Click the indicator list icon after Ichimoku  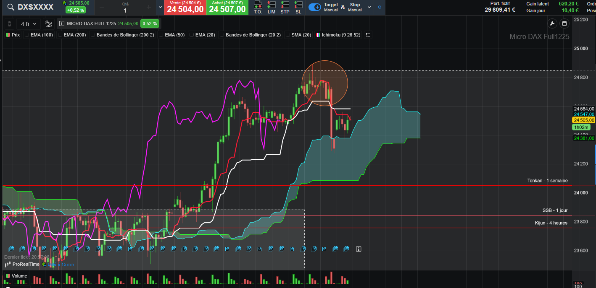coord(368,35)
